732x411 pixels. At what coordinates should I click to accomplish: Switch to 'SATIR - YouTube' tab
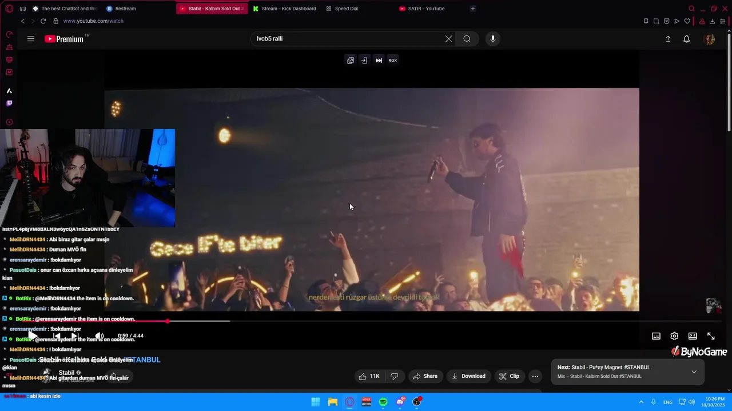point(422,9)
